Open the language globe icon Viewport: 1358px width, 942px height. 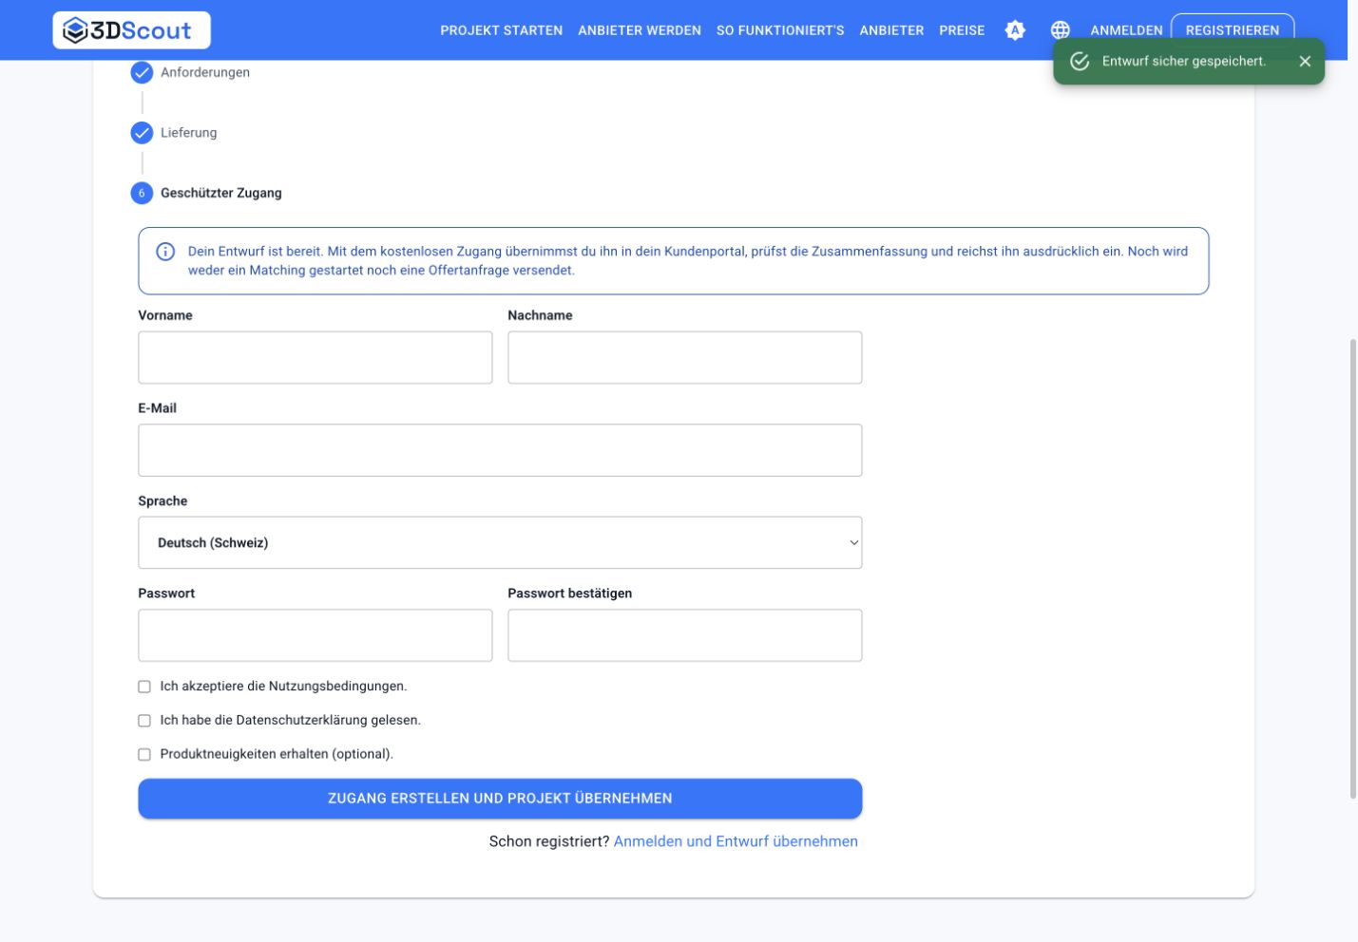click(x=1060, y=30)
